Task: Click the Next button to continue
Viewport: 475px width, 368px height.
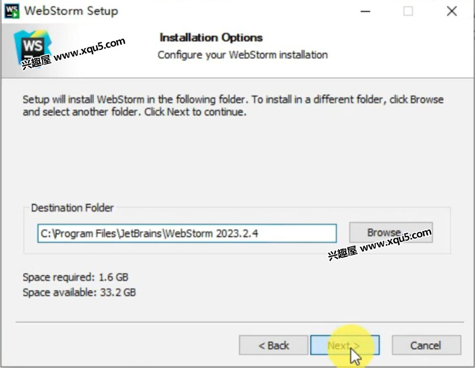Action: click(x=345, y=345)
